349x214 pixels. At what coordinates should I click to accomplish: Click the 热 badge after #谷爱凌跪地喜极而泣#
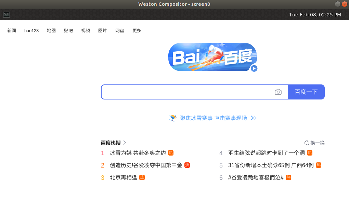(x=288, y=177)
